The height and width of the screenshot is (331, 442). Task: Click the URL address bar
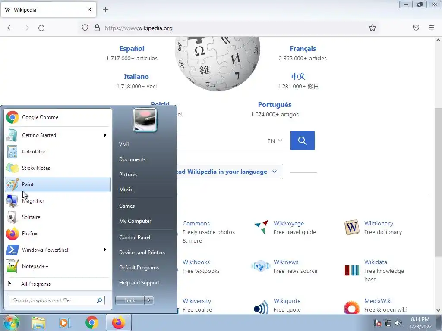pyautogui.click(x=230, y=28)
